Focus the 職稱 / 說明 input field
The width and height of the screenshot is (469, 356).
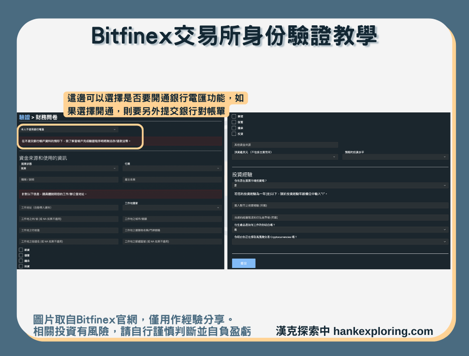click(68, 179)
